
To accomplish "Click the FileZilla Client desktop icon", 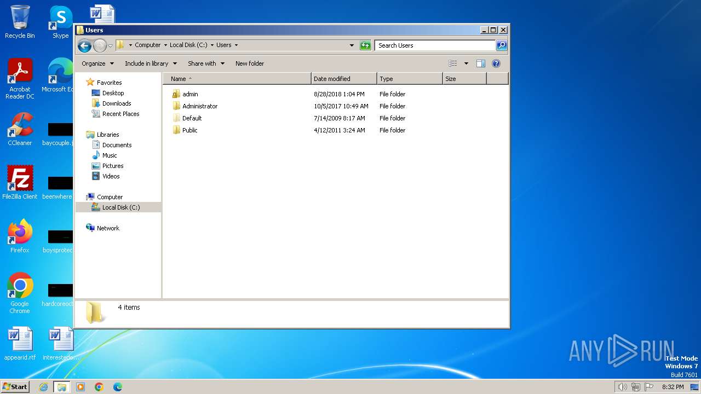I will coord(20,183).
